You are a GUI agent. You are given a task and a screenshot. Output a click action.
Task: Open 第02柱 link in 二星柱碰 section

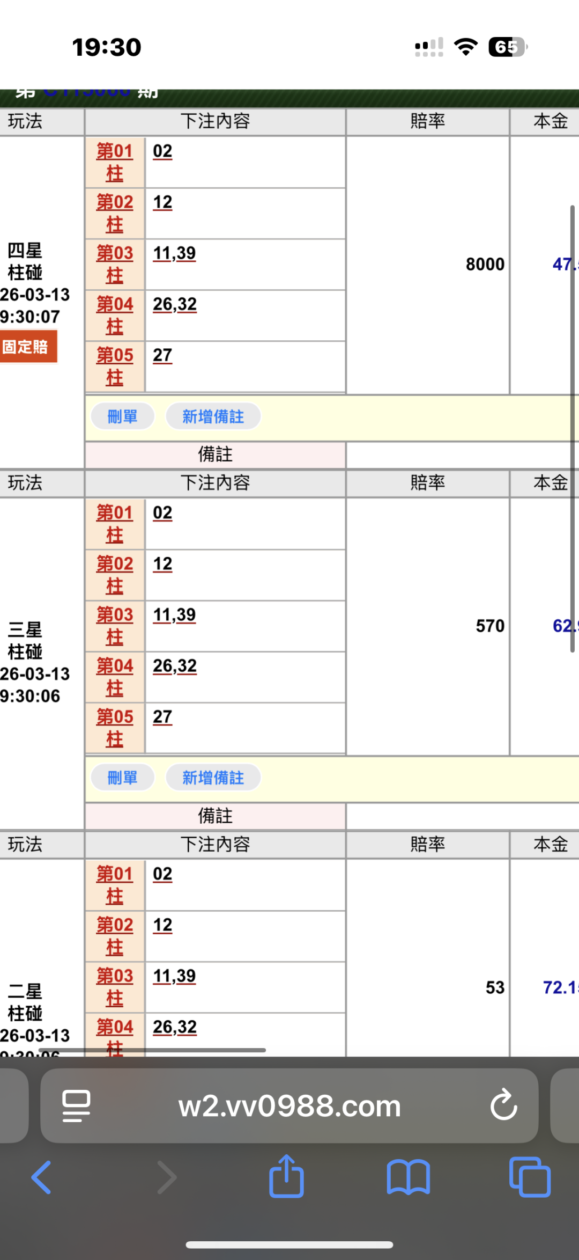point(114,936)
